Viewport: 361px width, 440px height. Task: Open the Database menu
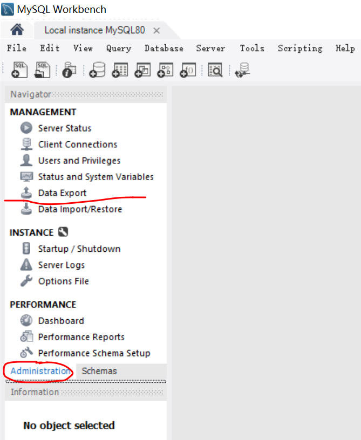[164, 49]
